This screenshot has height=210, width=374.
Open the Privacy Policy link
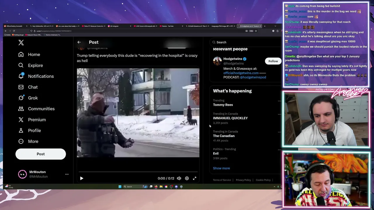click(x=243, y=180)
